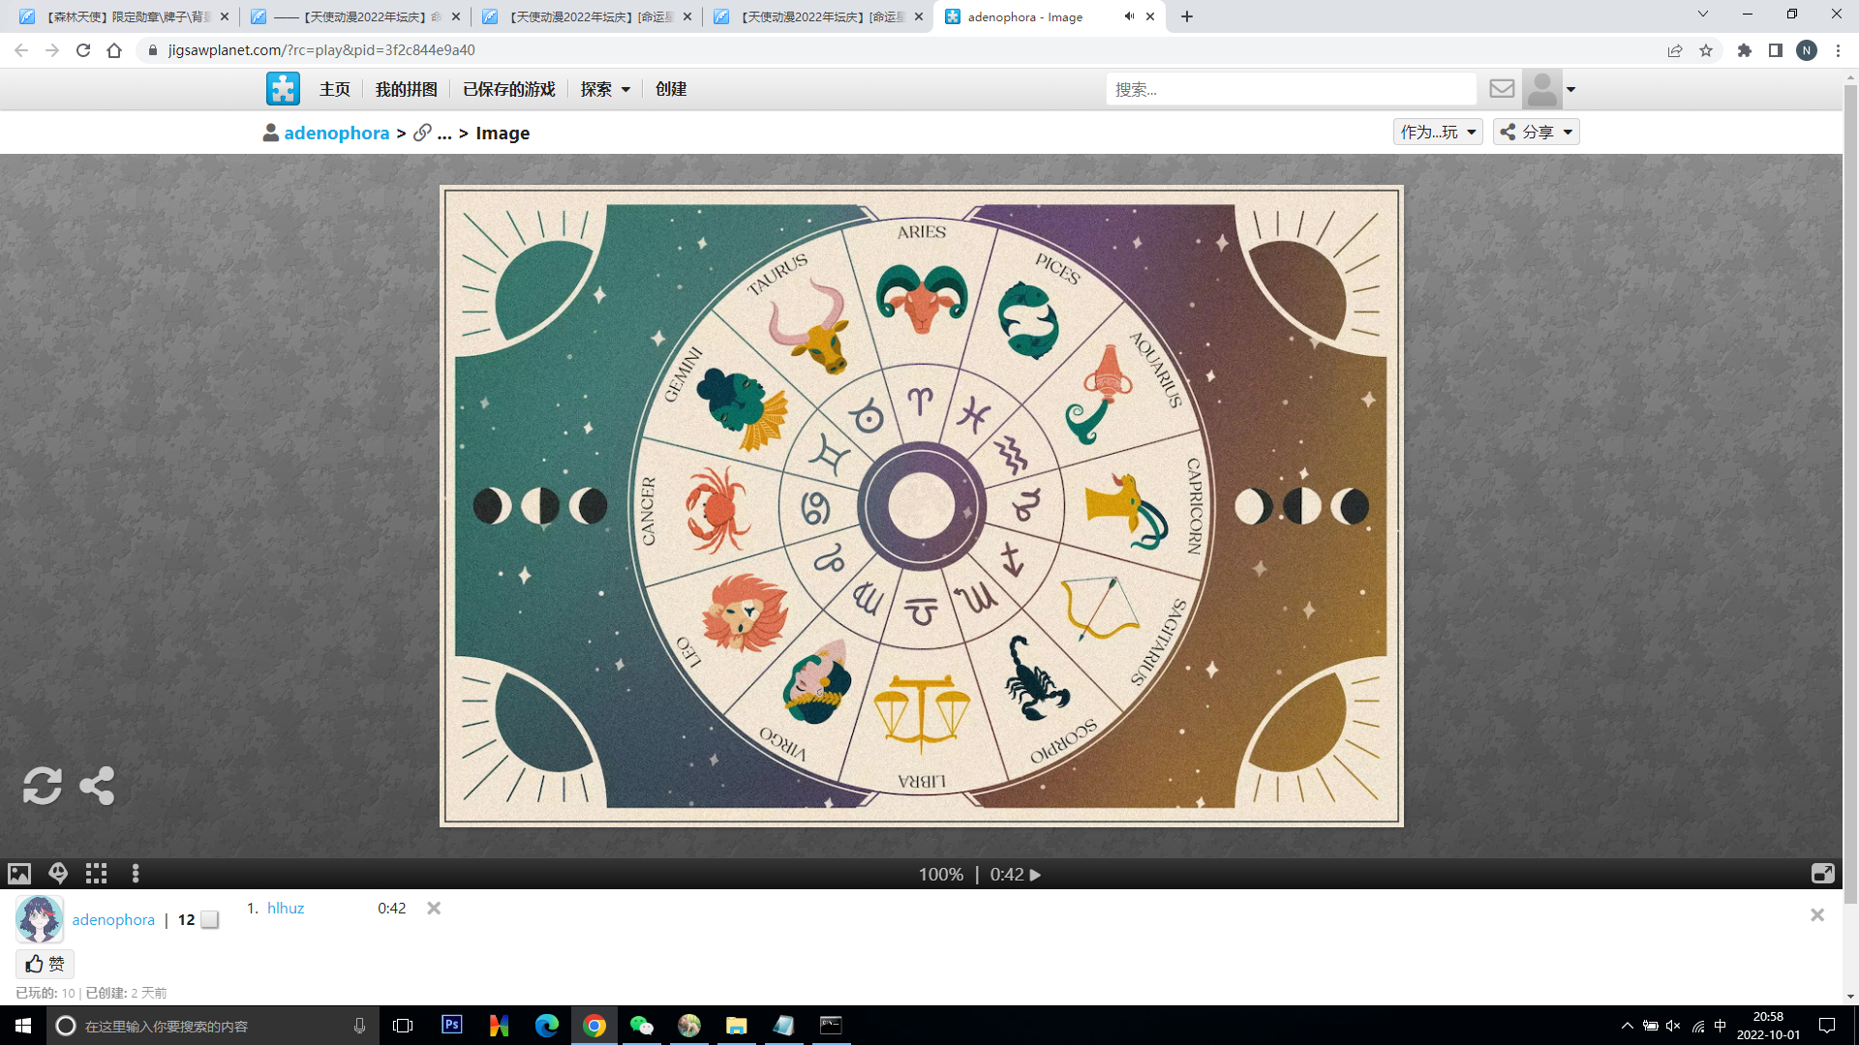Screen dimensions: 1859x1045
Task: Open the hlhuz player link
Action: click(x=286, y=908)
